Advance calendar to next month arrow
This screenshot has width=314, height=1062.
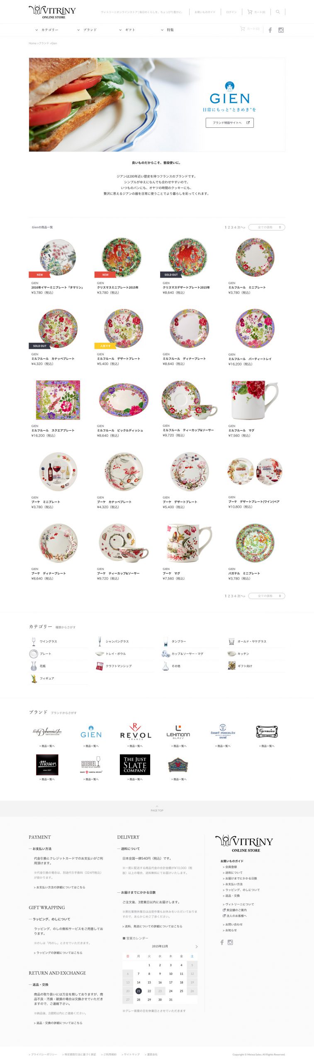[x=196, y=946]
